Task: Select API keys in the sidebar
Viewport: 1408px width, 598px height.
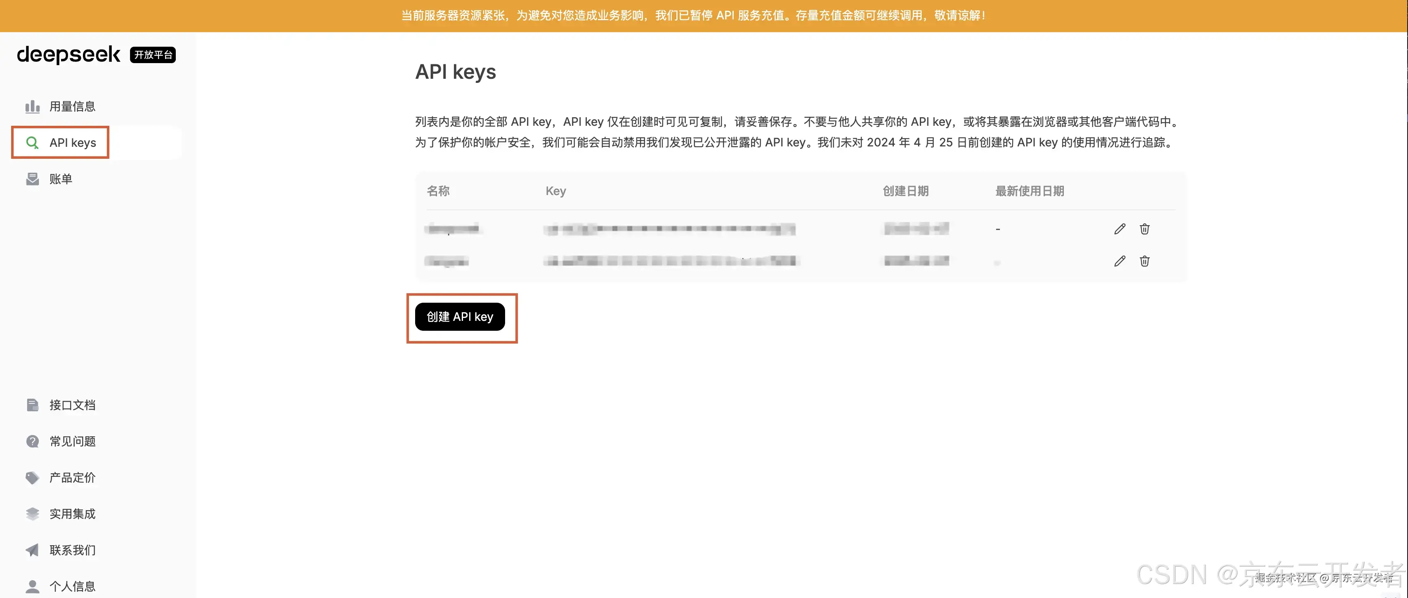Action: 72,143
